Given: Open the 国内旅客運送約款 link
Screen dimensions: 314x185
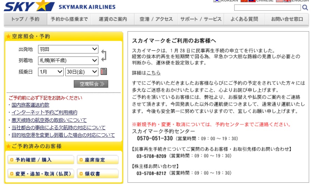Looking at the screenshot, I should tap(30, 105).
